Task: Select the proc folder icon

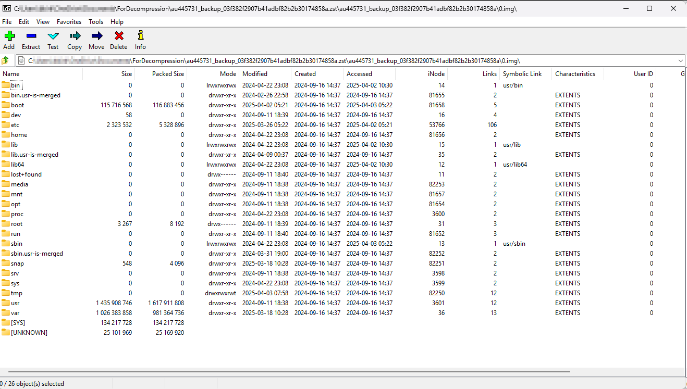Action: point(6,214)
